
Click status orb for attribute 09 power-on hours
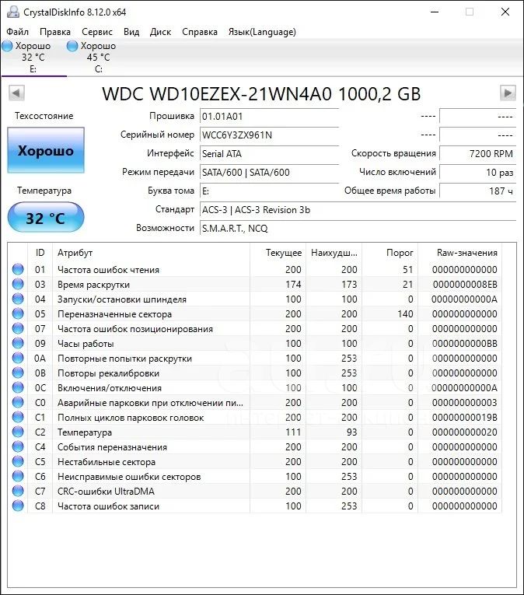pos(18,344)
